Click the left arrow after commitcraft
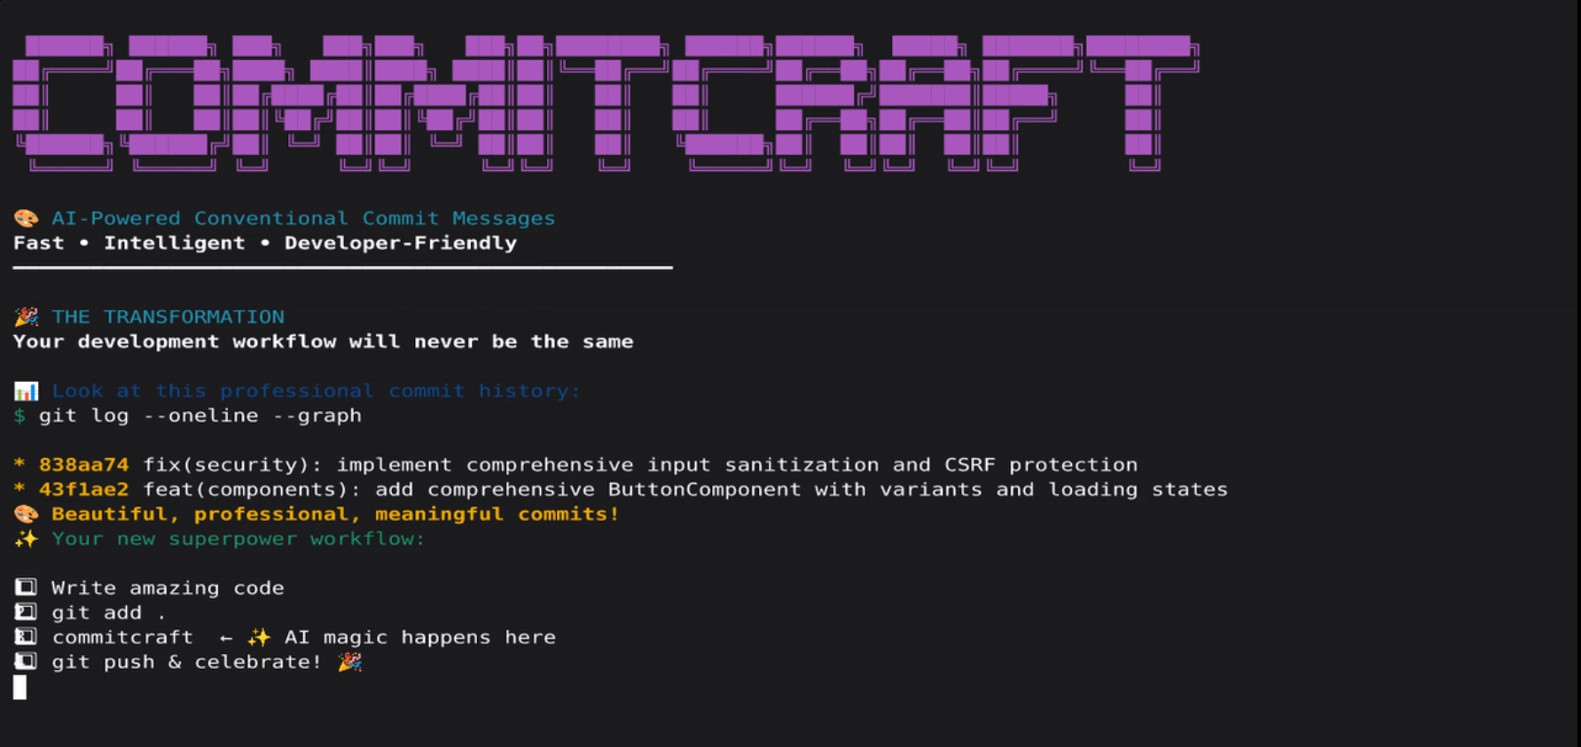Image resolution: width=1581 pixels, height=747 pixels. (226, 638)
